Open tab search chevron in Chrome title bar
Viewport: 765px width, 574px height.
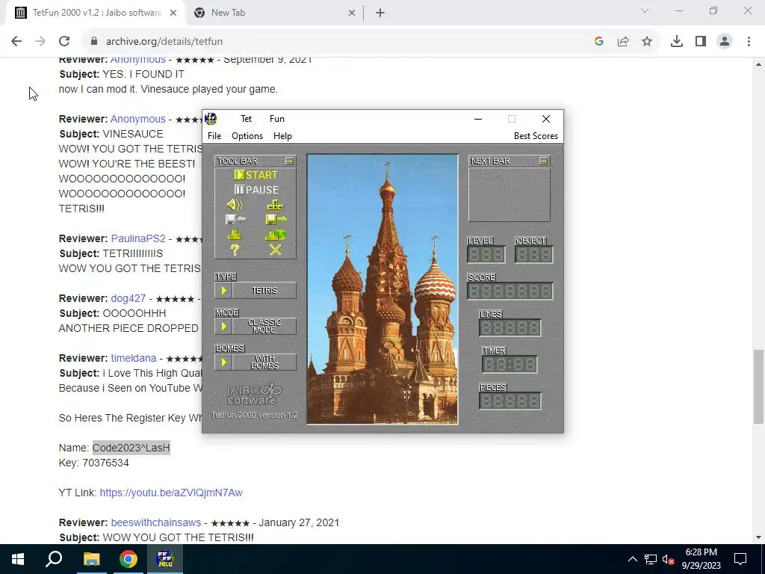[x=645, y=10]
